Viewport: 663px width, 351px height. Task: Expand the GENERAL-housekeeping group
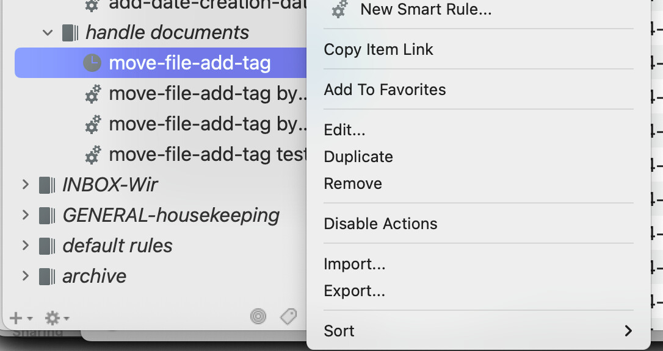[25, 214]
